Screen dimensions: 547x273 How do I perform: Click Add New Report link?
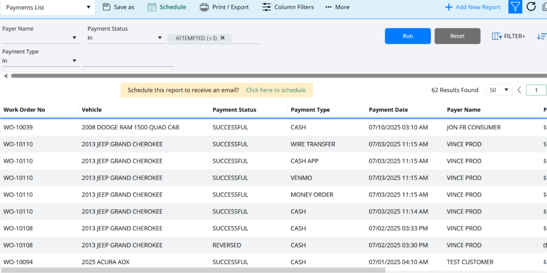478,7
